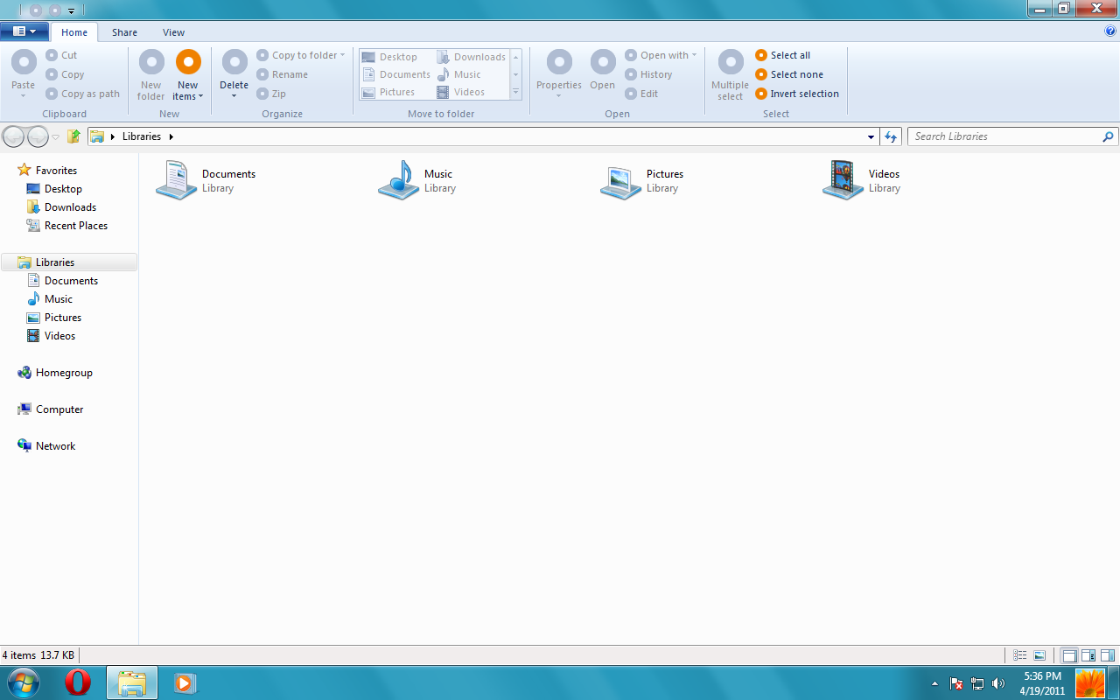Click the Up one level folder button
The image size is (1120, 700).
point(74,136)
